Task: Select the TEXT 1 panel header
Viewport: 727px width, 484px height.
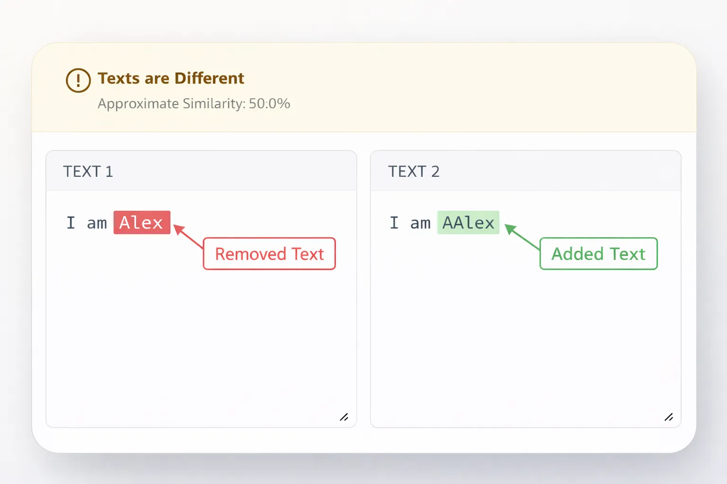Action: tap(89, 171)
